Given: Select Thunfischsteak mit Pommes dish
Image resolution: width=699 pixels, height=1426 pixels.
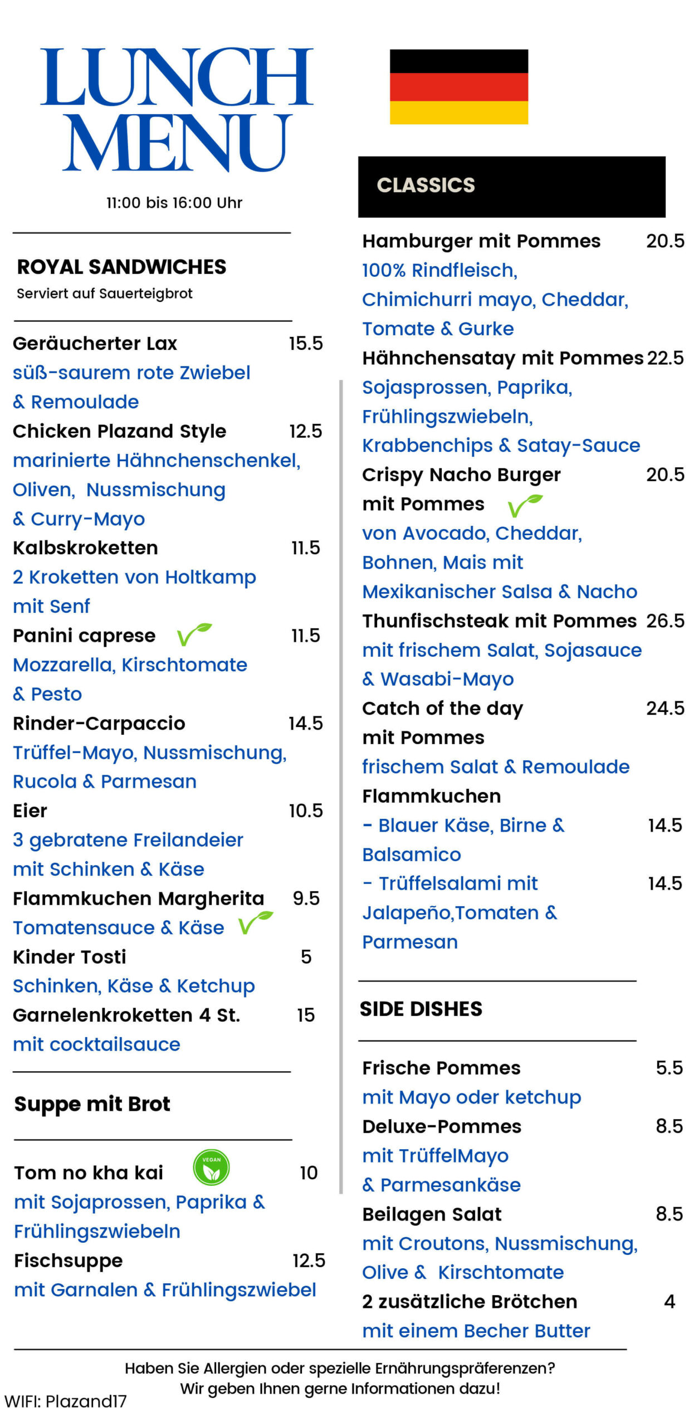Looking at the screenshot, I should click(x=499, y=621).
